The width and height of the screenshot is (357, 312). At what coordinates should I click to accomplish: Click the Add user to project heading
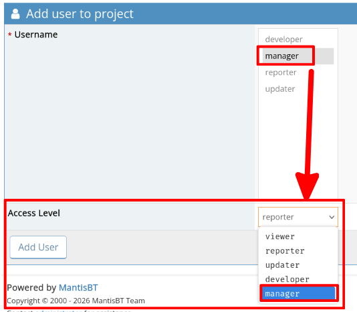(80, 14)
